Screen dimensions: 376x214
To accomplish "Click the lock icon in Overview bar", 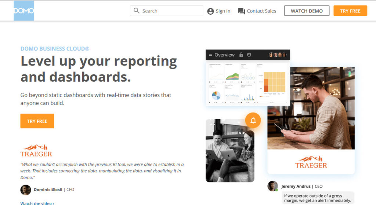I will click(241, 55).
